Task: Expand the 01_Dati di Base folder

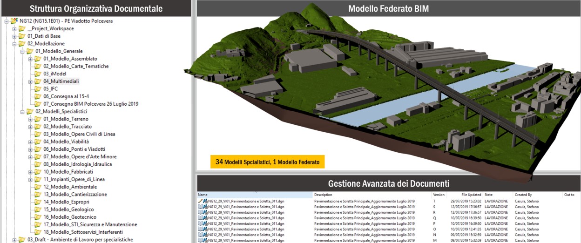Action: click(x=14, y=36)
